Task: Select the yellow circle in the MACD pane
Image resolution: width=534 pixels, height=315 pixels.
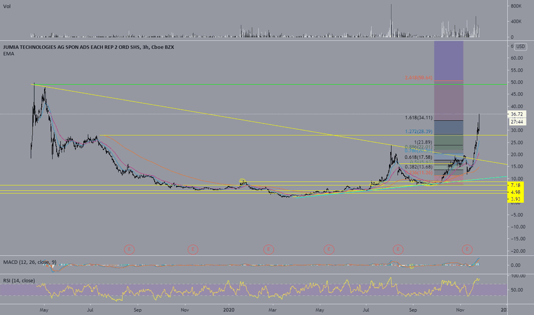Action: coord(412,266)
